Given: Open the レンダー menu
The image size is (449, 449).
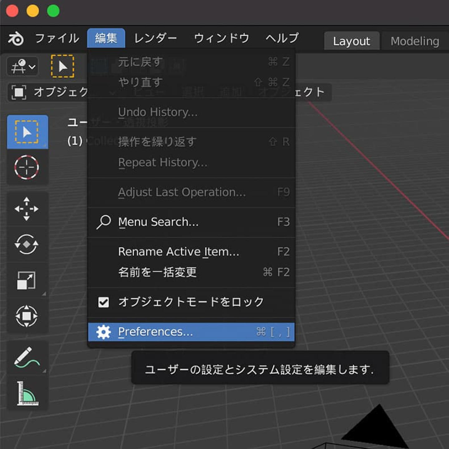Looking at the screenshot, I should coord(155,38).
